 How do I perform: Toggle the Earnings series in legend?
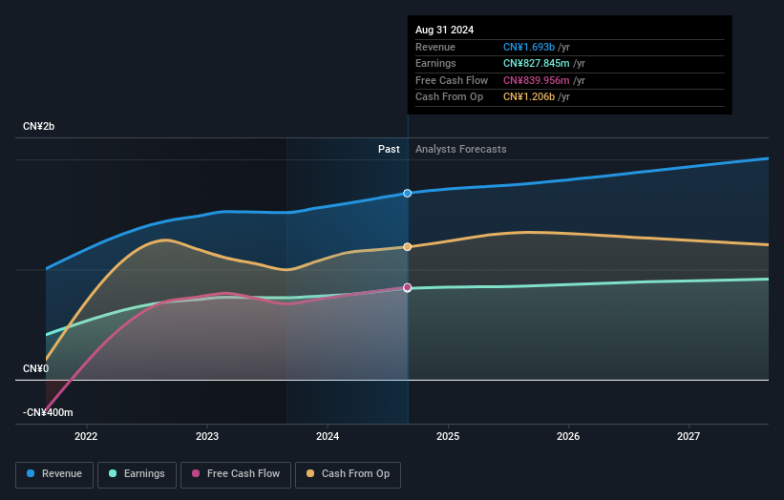[x=137, y=474]
